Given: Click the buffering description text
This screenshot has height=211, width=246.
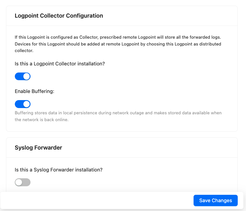Looking at the screenshot, I should (118, 116).
